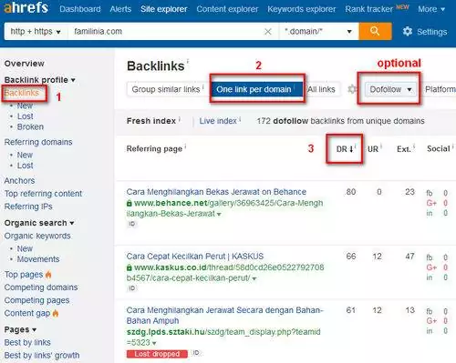Sort by Ext. column header
This screenshot has width=456, height=363.
click(x=404, y=149)
